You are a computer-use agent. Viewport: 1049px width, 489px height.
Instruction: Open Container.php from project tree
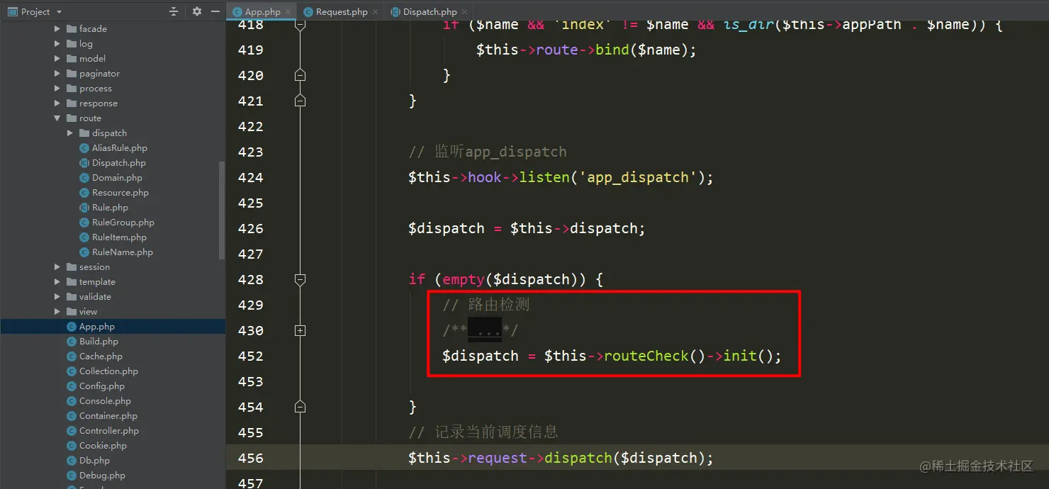click(108, 416)
